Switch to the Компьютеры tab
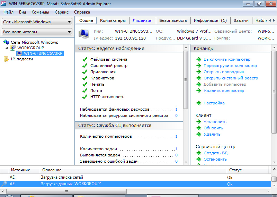Image resolution: width=277 pixels, height=197 pixels. pyautogui.click(x=113, y=20)
